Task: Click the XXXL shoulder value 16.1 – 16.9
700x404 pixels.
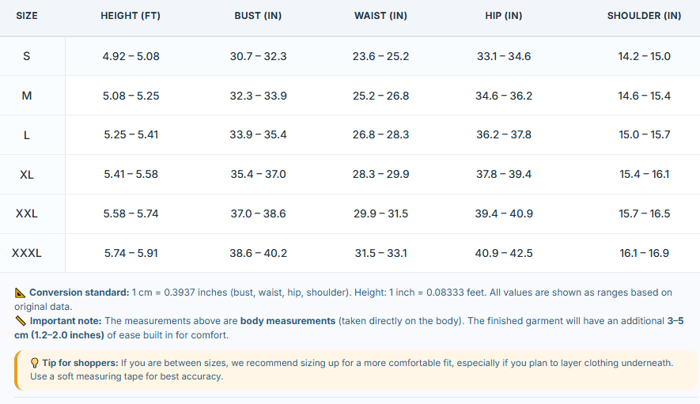Action: pyautogui.click(x=644, y=253)
